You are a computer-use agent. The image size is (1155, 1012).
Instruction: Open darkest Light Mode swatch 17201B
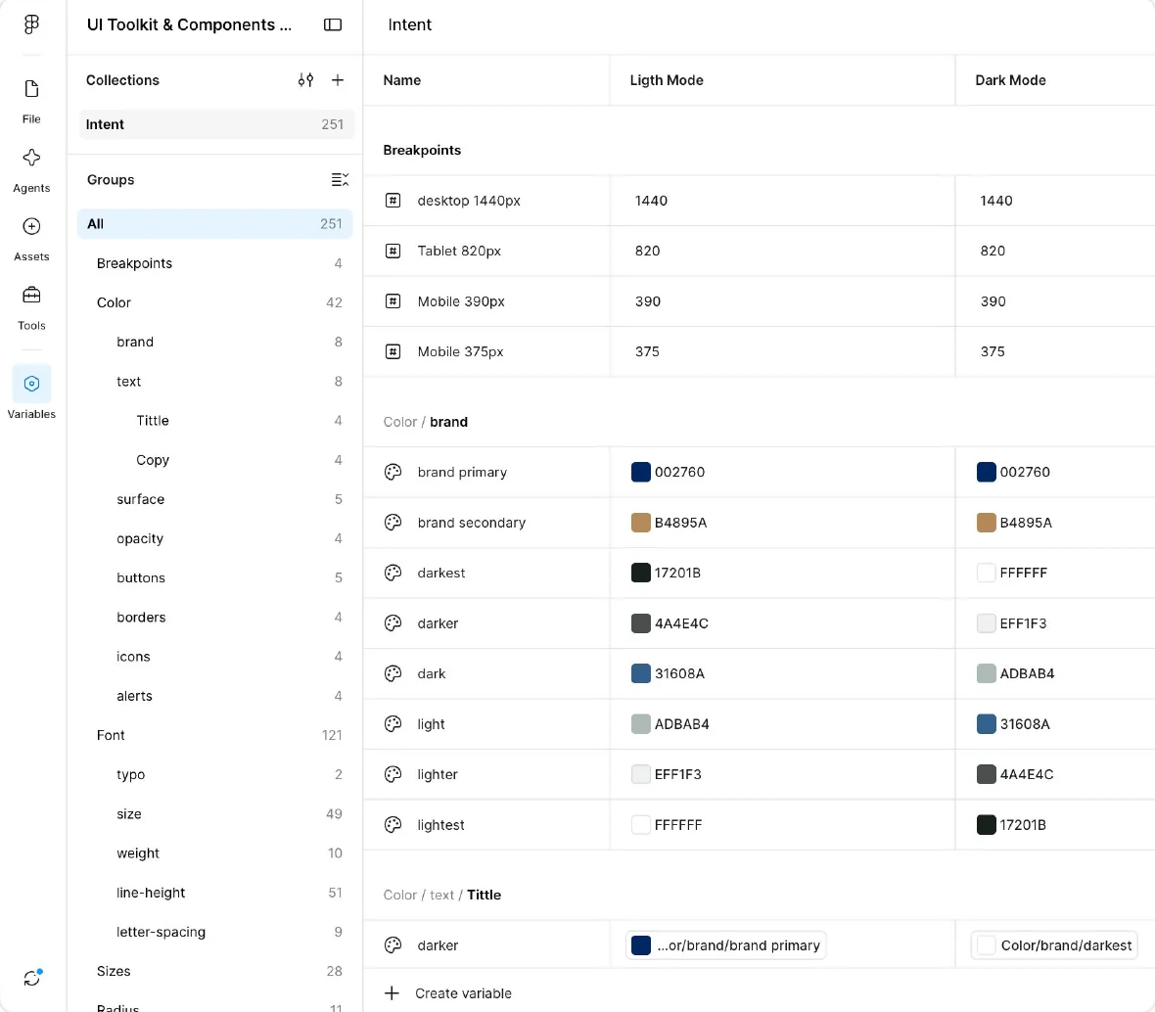tap(641, 573)
